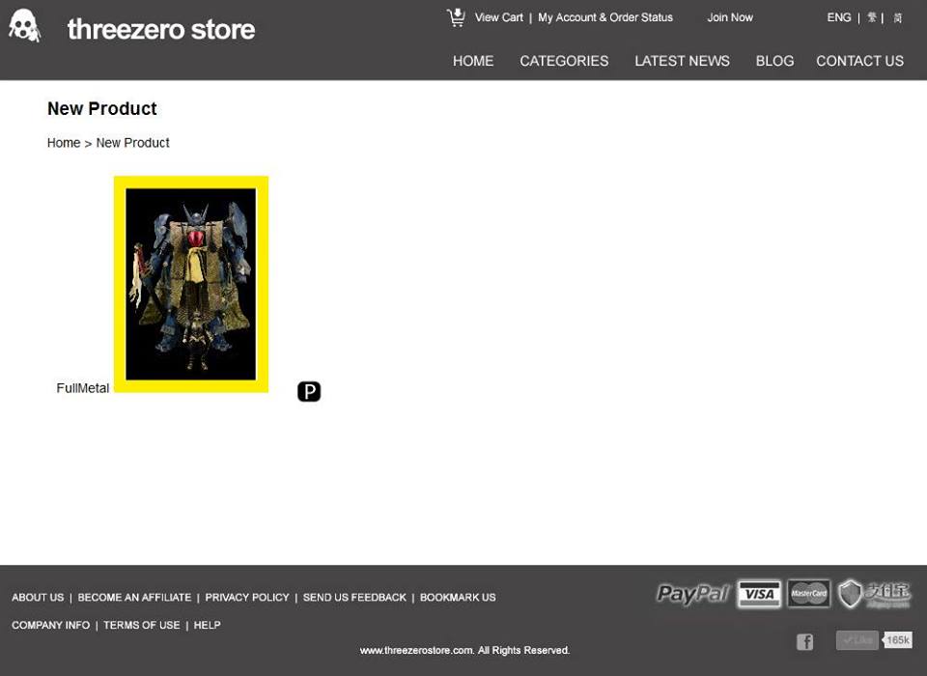Click the VISA card logo
Viewport: 927px width, 676px height.
759,594
